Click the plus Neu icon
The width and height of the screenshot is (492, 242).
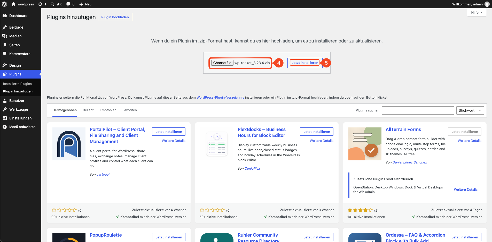click(81, 4)
